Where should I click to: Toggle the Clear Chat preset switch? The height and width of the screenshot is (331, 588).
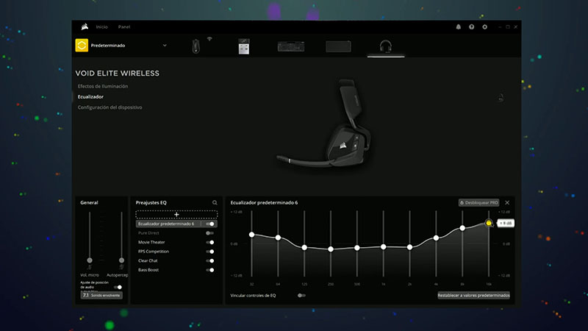[x=210, y=261]
